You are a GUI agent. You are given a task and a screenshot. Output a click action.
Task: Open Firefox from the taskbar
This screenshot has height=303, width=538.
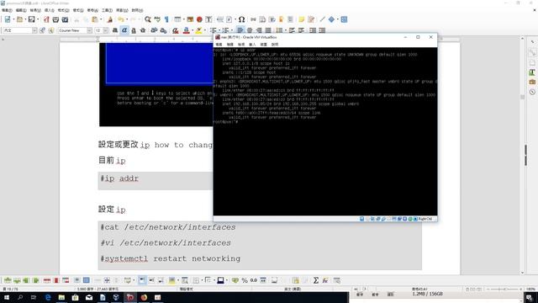click(144, 297)
